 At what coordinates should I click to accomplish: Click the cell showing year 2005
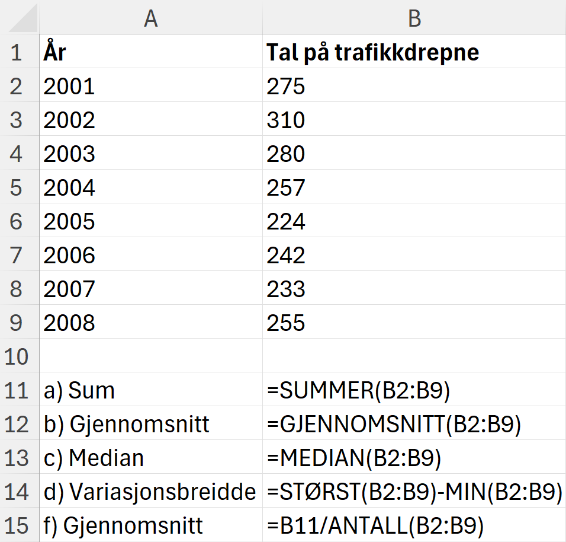(151, 221)
